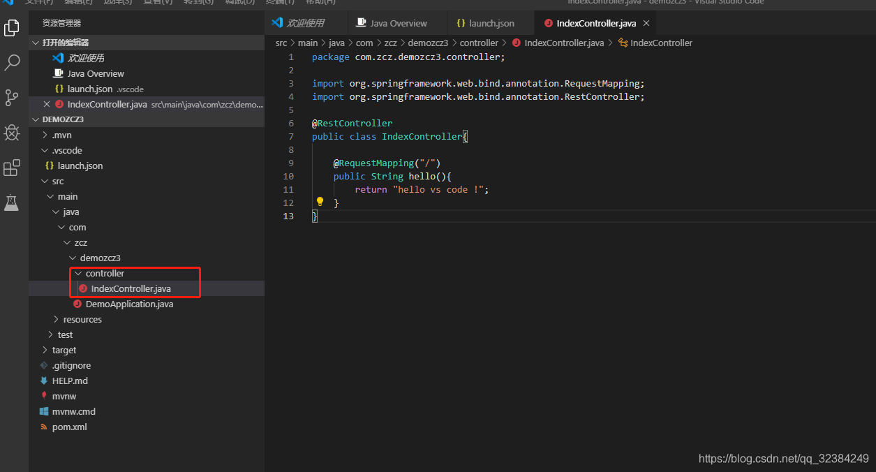Open launch.json under .vscode folder

pyautogui.click(x=147, y=165)
